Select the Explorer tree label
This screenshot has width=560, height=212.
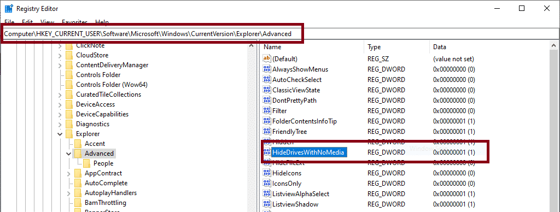click(x=88, y=134)
